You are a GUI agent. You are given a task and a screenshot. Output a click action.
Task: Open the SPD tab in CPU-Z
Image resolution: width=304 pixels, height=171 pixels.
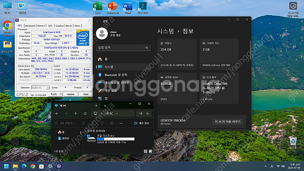[x=50, y=26]
